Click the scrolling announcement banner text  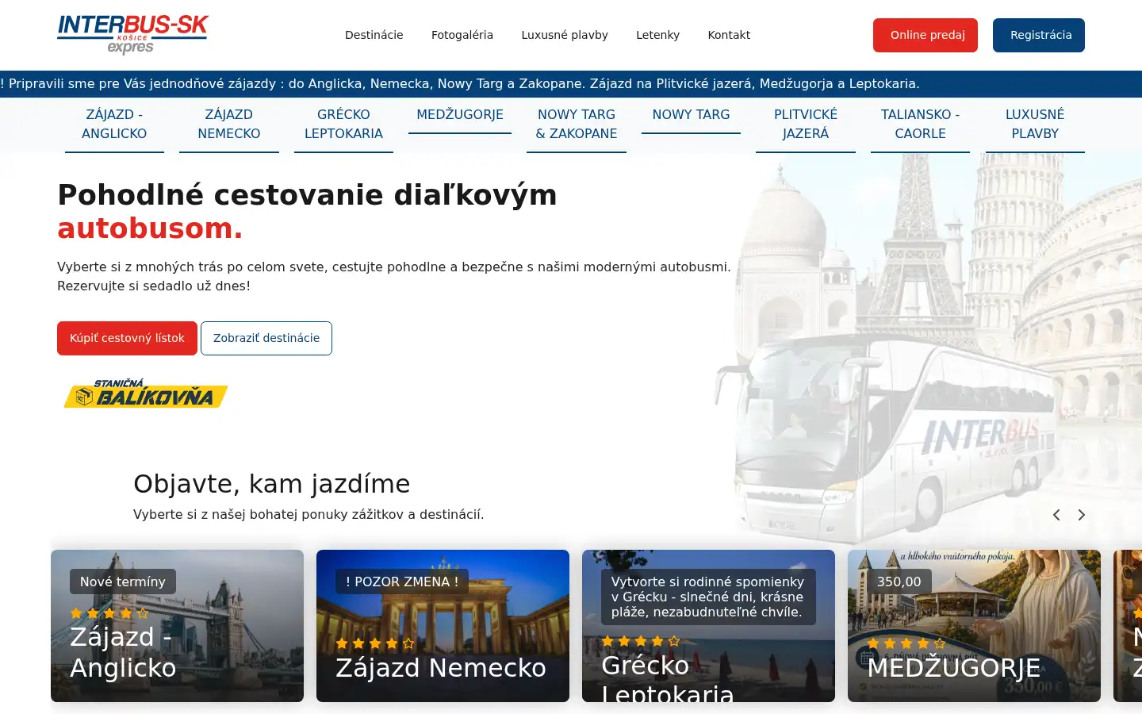point(460,84)
